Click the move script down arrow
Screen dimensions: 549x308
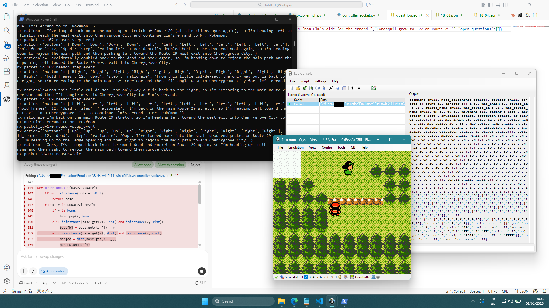(359, 88)
